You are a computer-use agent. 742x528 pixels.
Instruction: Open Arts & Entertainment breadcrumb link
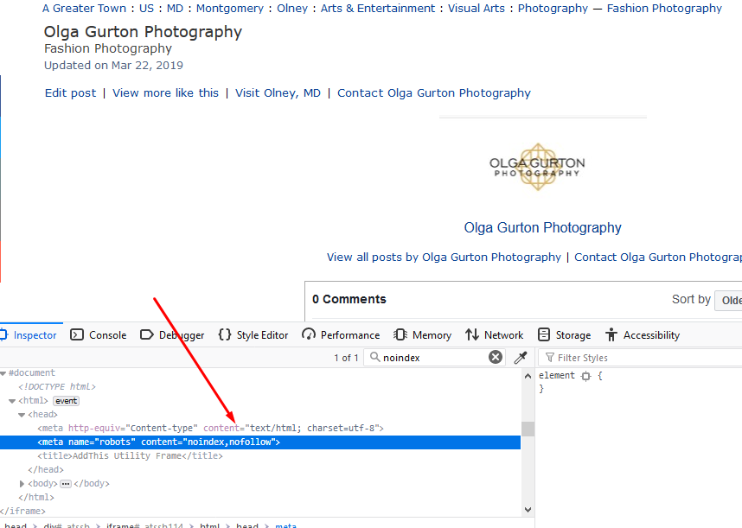click(x=378, y=9)
